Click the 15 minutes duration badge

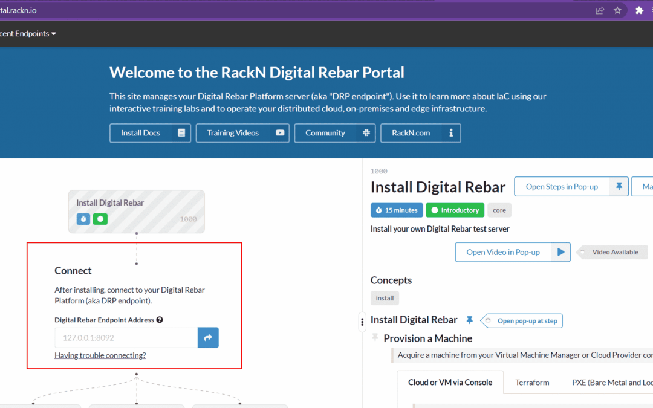397,210
